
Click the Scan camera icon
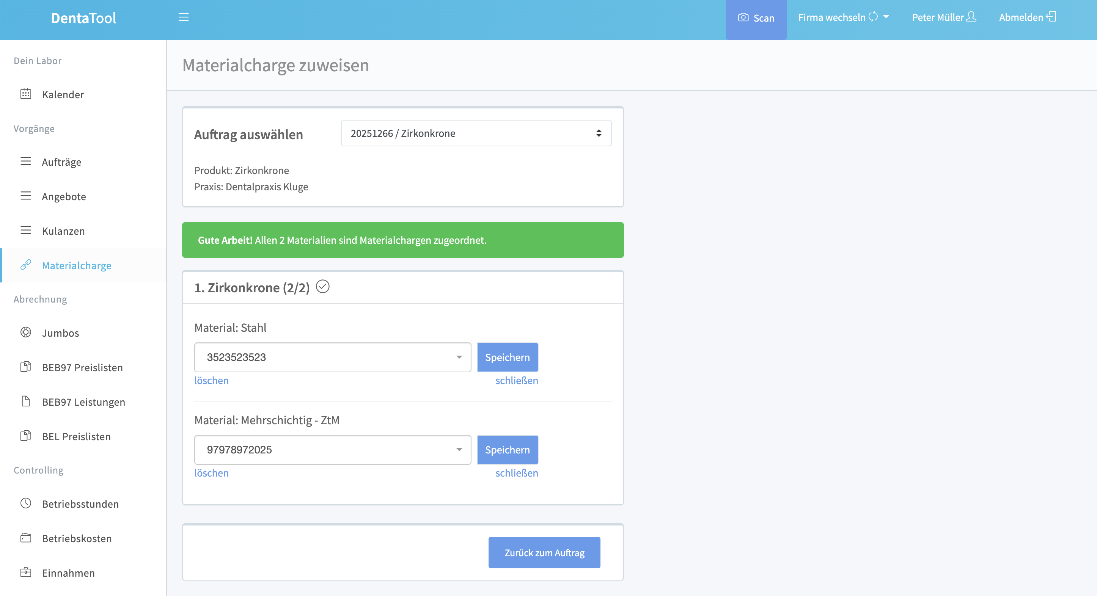pos(743,17)
